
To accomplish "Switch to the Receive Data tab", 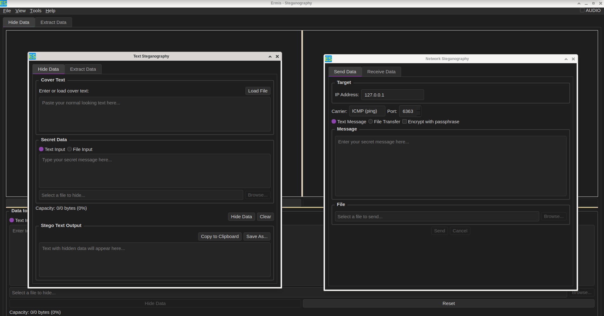I will click(x=381, y=72).
